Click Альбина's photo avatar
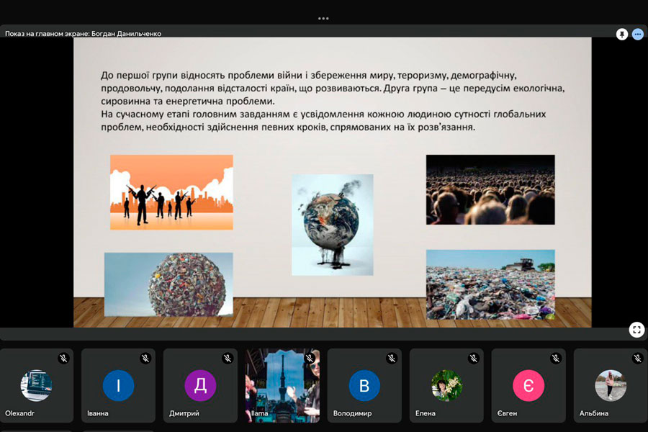The image size is (648, 432). click(611, 385)
